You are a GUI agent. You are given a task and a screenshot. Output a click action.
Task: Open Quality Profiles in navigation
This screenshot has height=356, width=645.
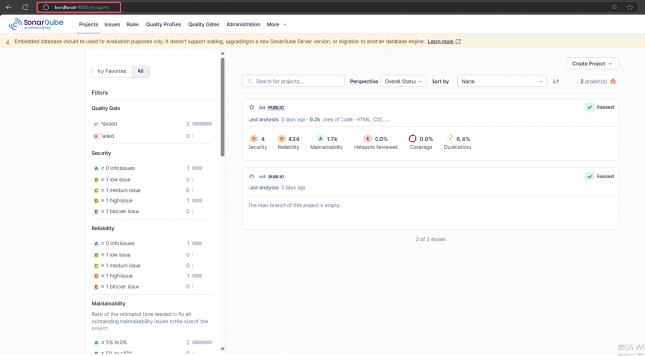(163, 25)
